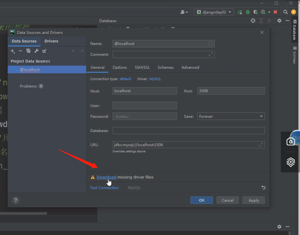
Task: Open run configuration djangoday02 dropdown
Action: click(214, 12)
